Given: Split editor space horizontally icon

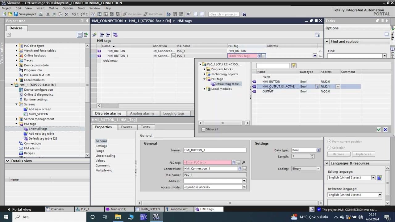Looking at the screenshot, I should coord(196,14).
